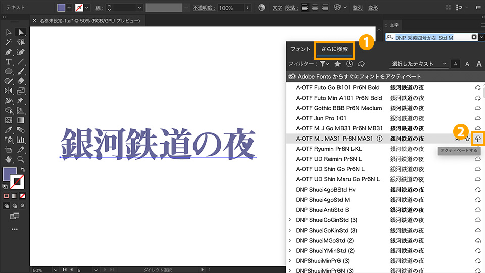Open the 文字 link in control bar

click(277, 8)
